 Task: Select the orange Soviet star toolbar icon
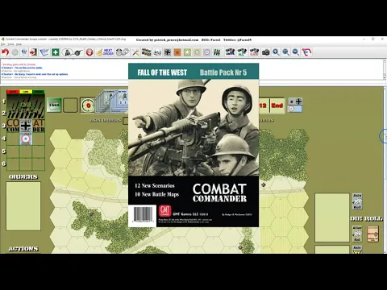pos(177,52)
